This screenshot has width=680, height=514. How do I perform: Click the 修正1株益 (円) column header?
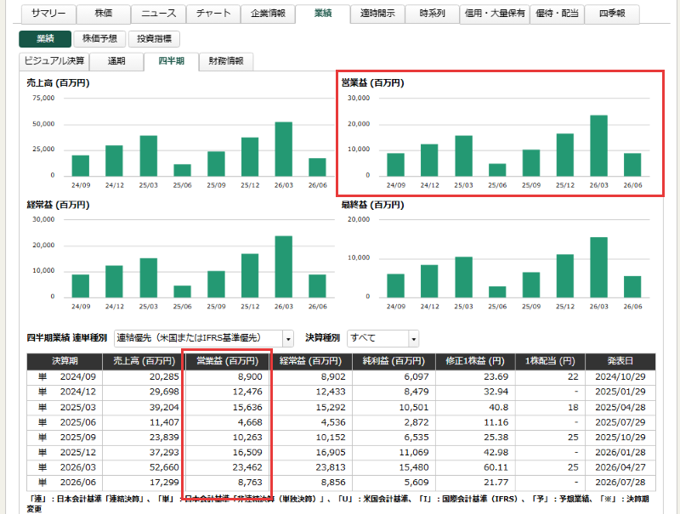[475, 361]
